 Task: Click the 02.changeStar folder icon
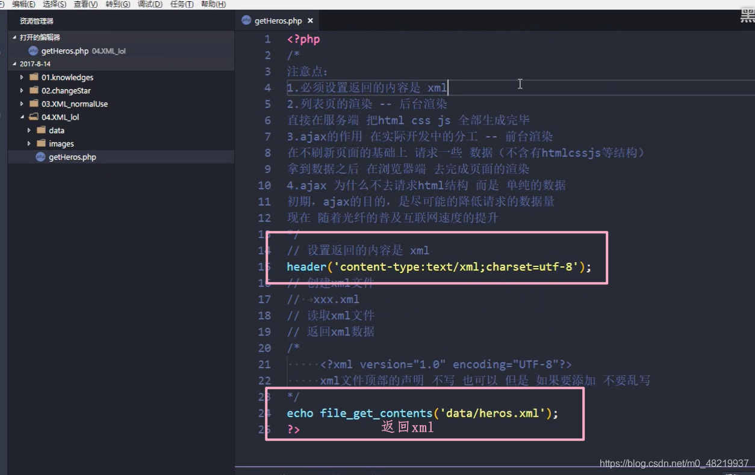pyautogui.click(x=34, y=90)
